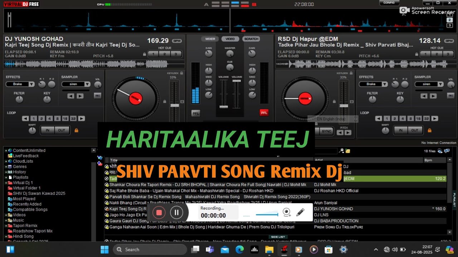The width and height of the screenshot is (458, 257).
Task: Open the CONFIG menu
Action: pyautogui.click(x=389, y=2)
